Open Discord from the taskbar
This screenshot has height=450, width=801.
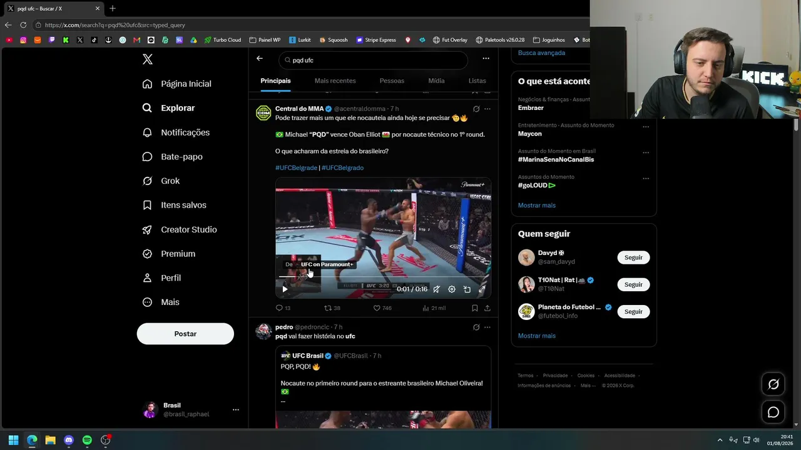(69, 440)
